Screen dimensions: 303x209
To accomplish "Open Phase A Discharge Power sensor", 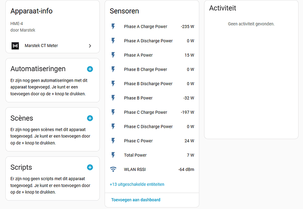I will tap(152, 41).
